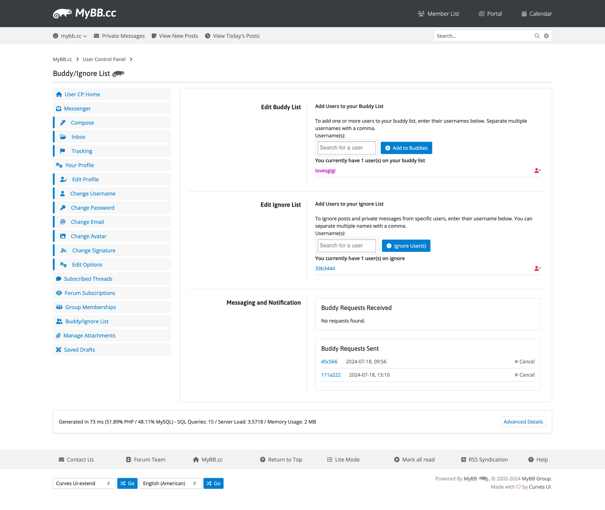Click the Advanced Details link
This screenshot has height=510, width=605.
(523, 421)
